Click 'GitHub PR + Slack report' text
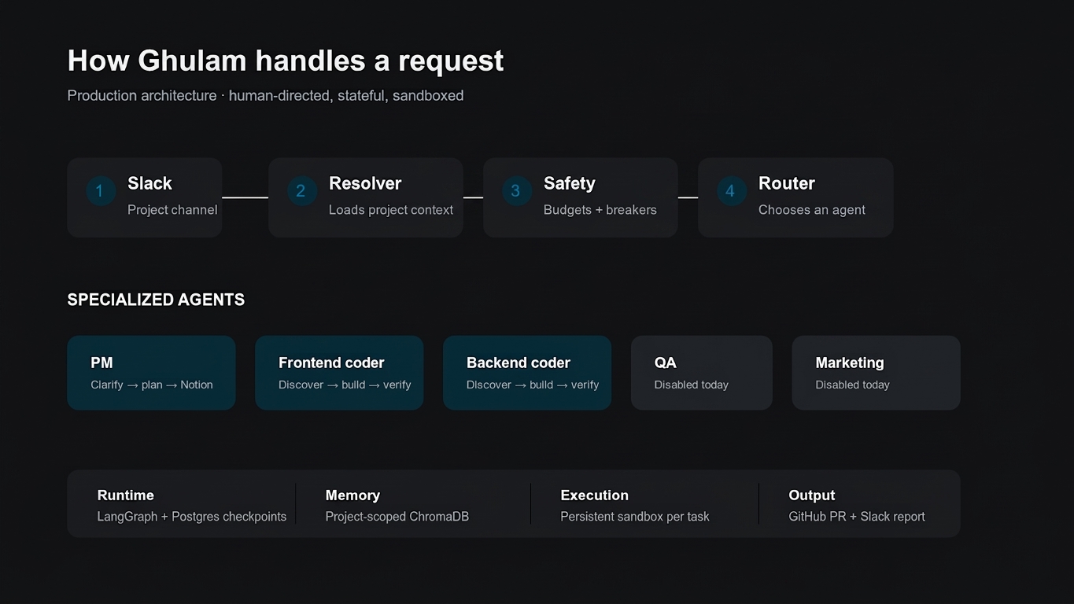The height and width of the screenshot is (604, 1074). pyautogui.click(x=857, y=517)
